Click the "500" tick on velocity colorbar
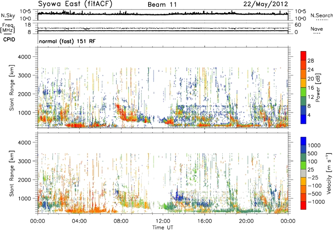This screenshot has height=230, width=333. tap(313, 153)
